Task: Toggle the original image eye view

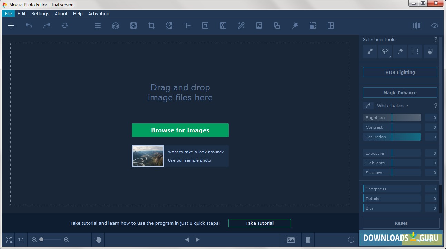Action: (x=435, y=26)
